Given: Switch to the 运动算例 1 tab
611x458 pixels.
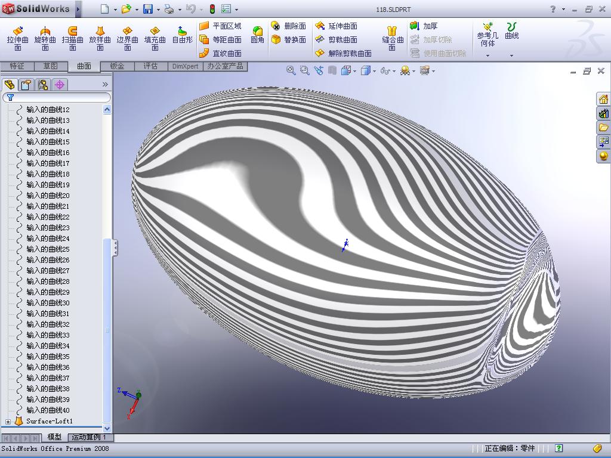Looking at the screenshot, I should 91,437.
